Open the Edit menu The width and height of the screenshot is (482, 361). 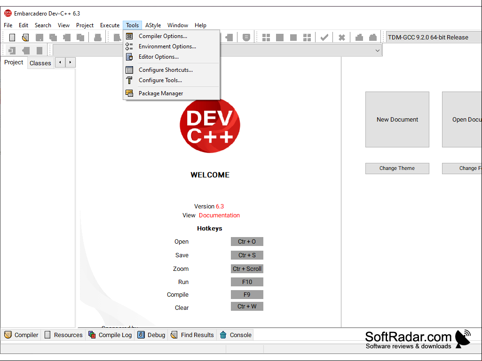[x=24, y=25]
